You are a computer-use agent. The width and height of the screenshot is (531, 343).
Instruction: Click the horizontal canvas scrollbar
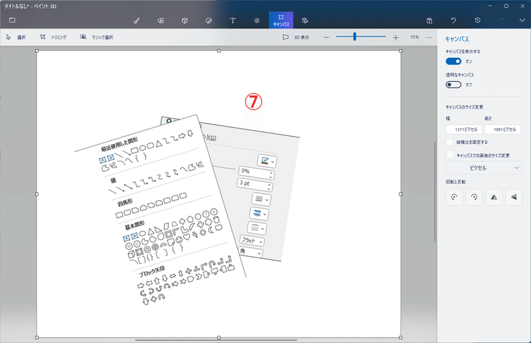click(x=216, y=340)
